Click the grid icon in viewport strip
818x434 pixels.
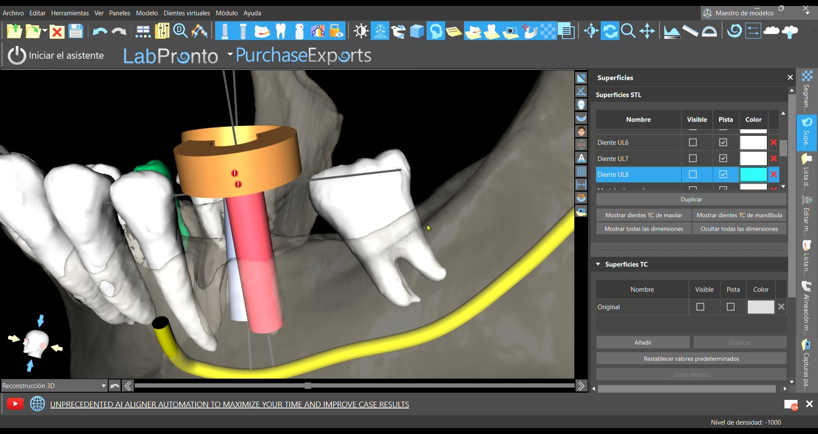click(x=581, y=171)
